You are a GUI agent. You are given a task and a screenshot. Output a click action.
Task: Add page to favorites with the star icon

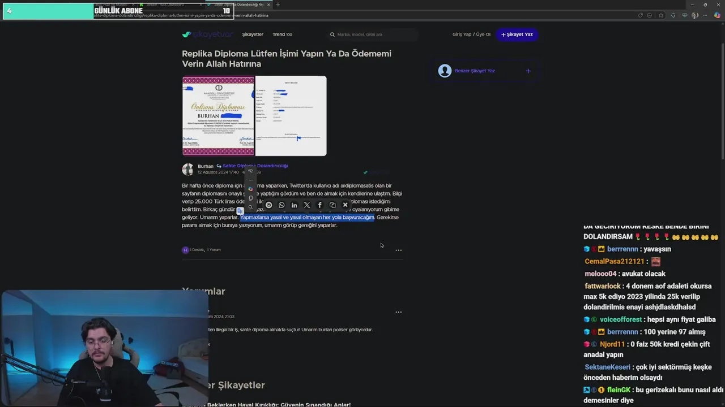(x=661, y=15)
